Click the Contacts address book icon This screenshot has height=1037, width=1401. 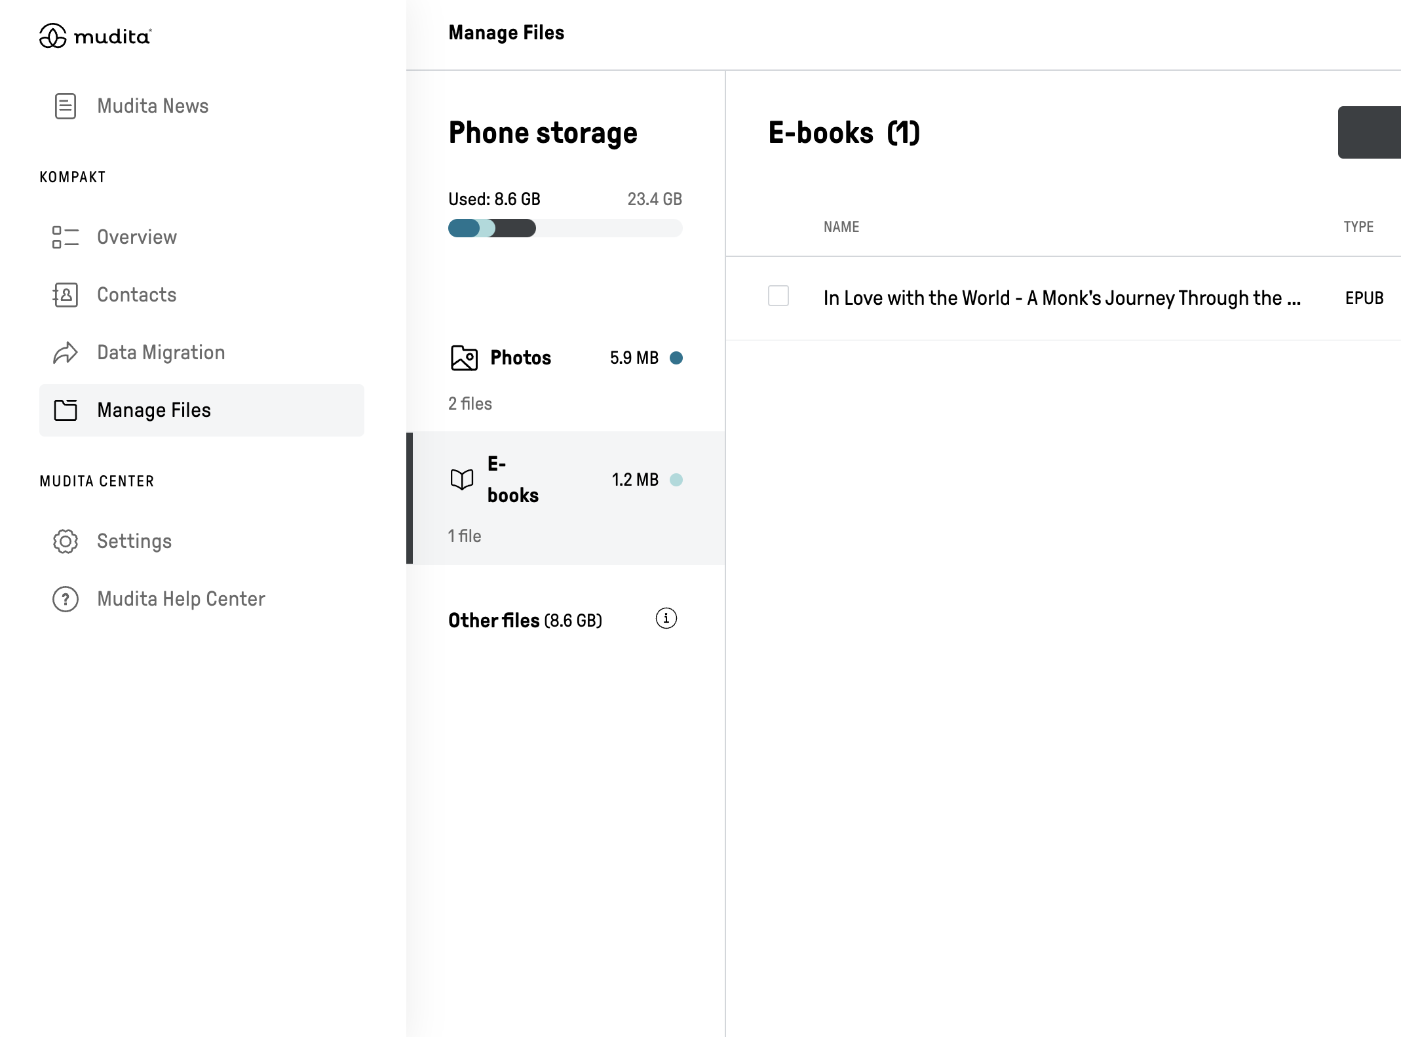click(x=66, y=295)
